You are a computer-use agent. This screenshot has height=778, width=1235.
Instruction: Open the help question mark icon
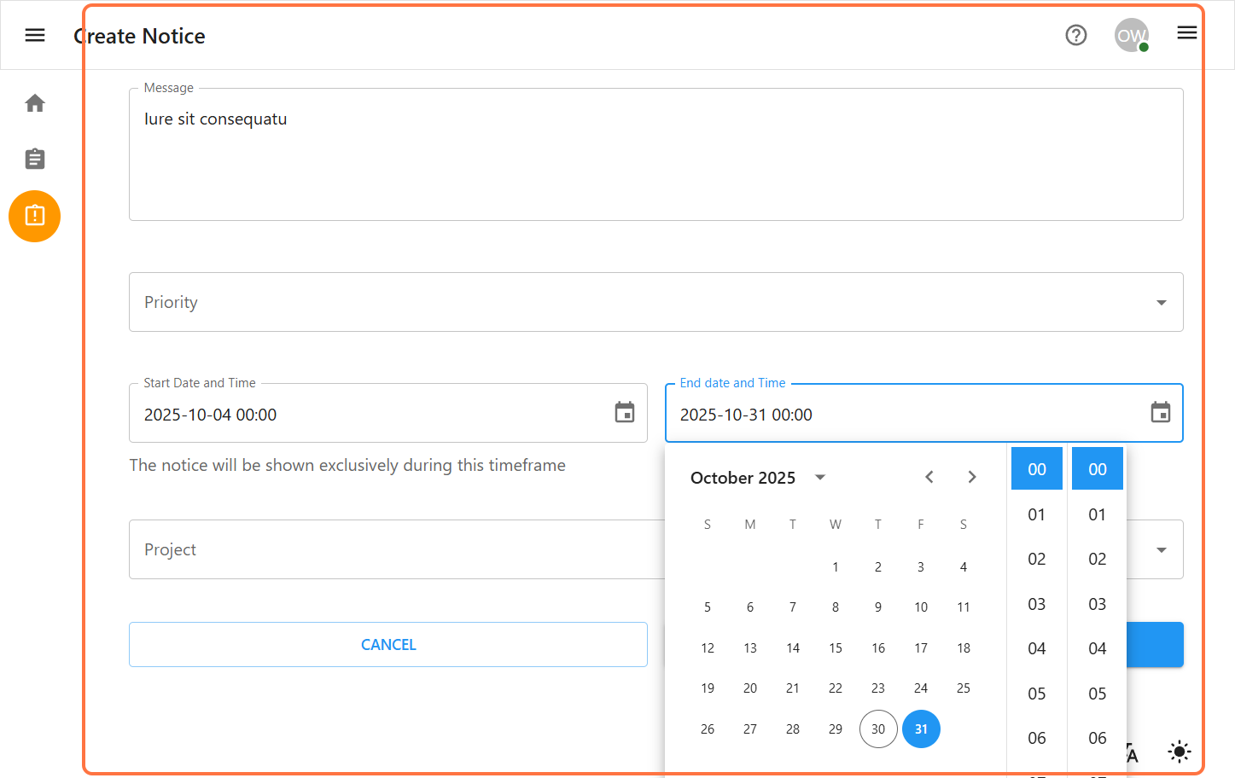pyautogui.click(x=1075, y=35)
